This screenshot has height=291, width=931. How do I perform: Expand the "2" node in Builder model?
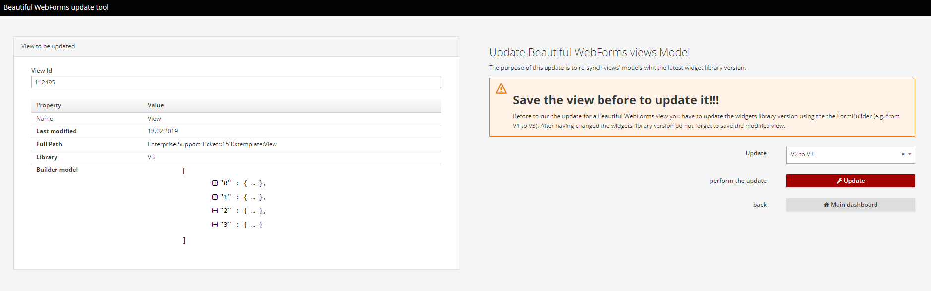[x=215, y=210]
